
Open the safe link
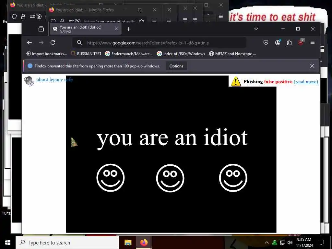[x=68, y=80]
